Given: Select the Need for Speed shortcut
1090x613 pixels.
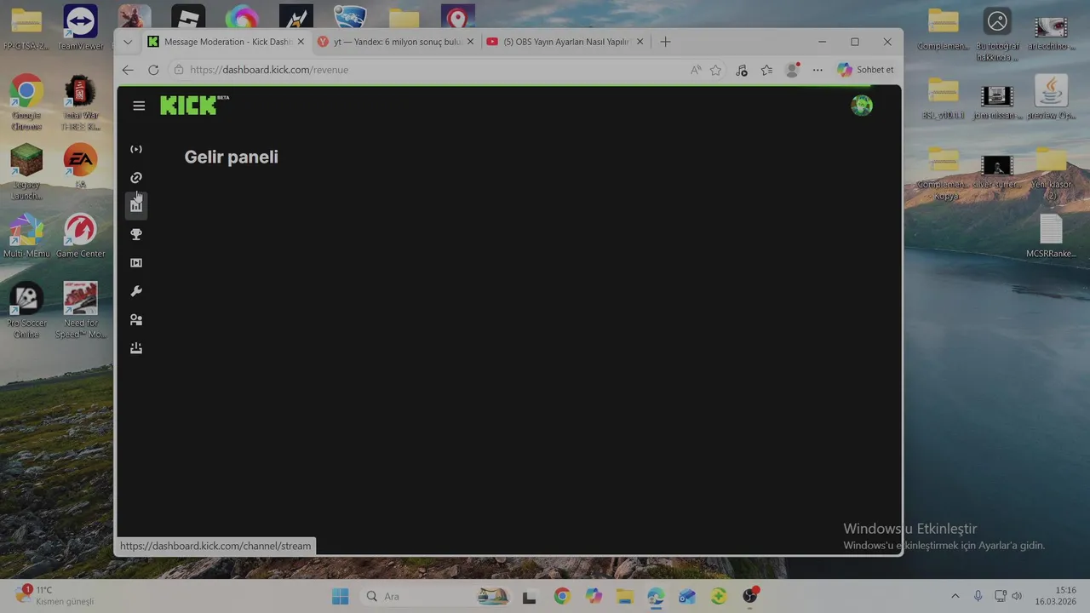Looking at the screenshot, I should [x=80, y=311].
